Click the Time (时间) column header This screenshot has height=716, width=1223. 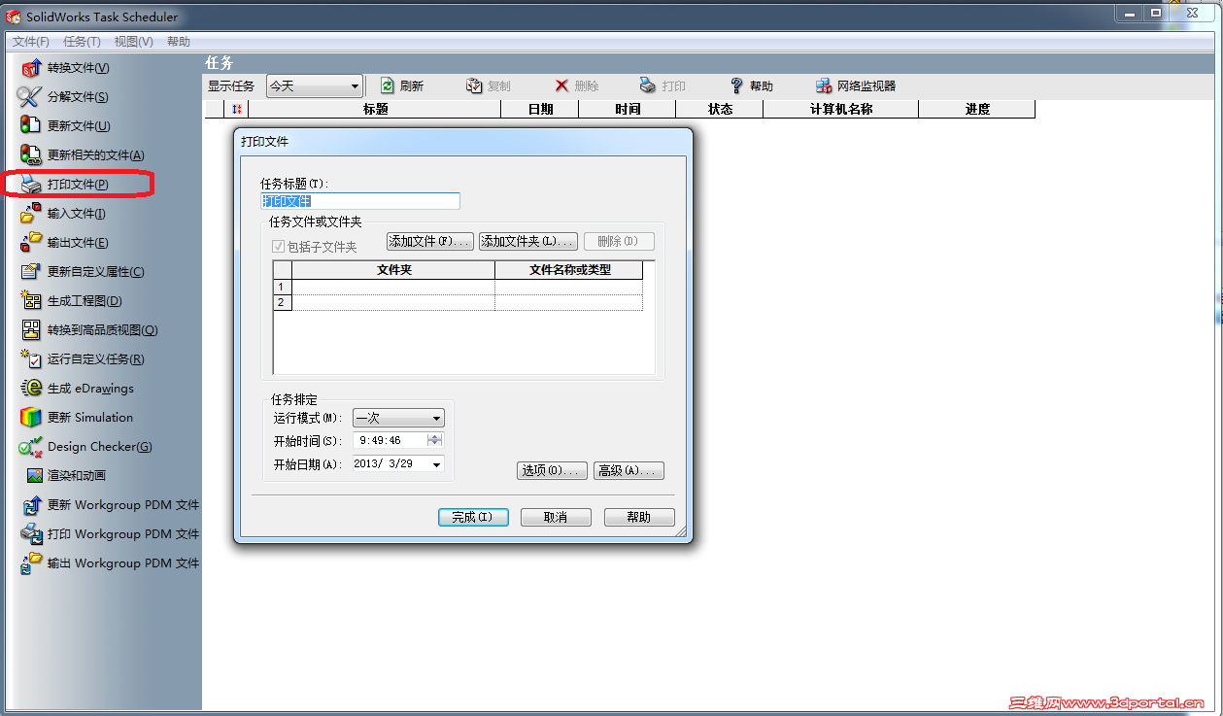pos(628,109)
